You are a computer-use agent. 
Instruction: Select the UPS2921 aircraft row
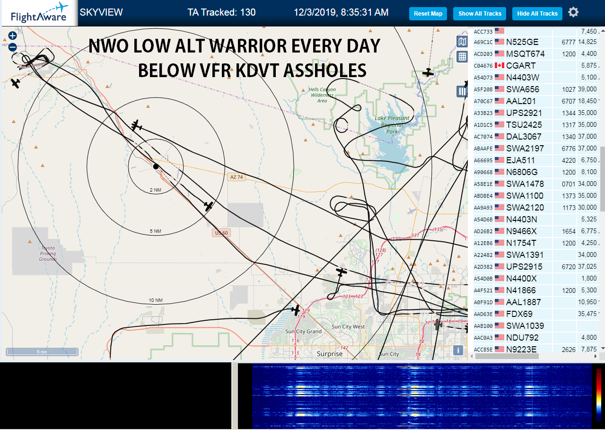[x=536, y=113]
